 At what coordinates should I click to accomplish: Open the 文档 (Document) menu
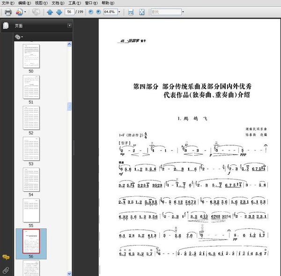[x=58, y=3]
